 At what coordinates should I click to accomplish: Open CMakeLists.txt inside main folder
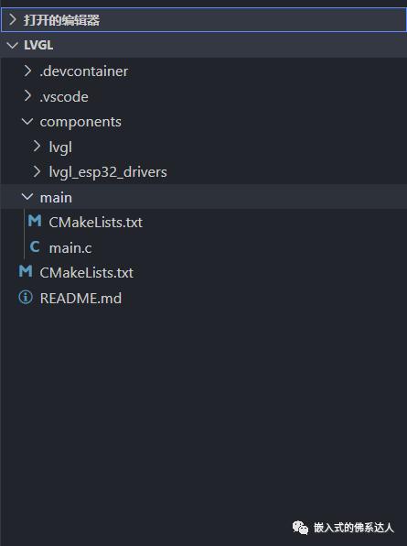tap(96, 223)
